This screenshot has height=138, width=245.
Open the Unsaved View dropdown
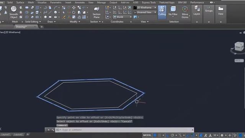145,12
